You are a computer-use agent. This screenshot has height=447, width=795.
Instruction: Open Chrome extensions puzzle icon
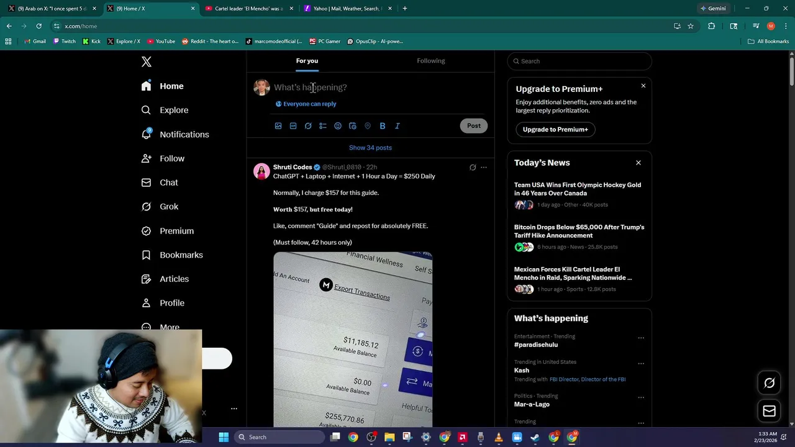712,26
